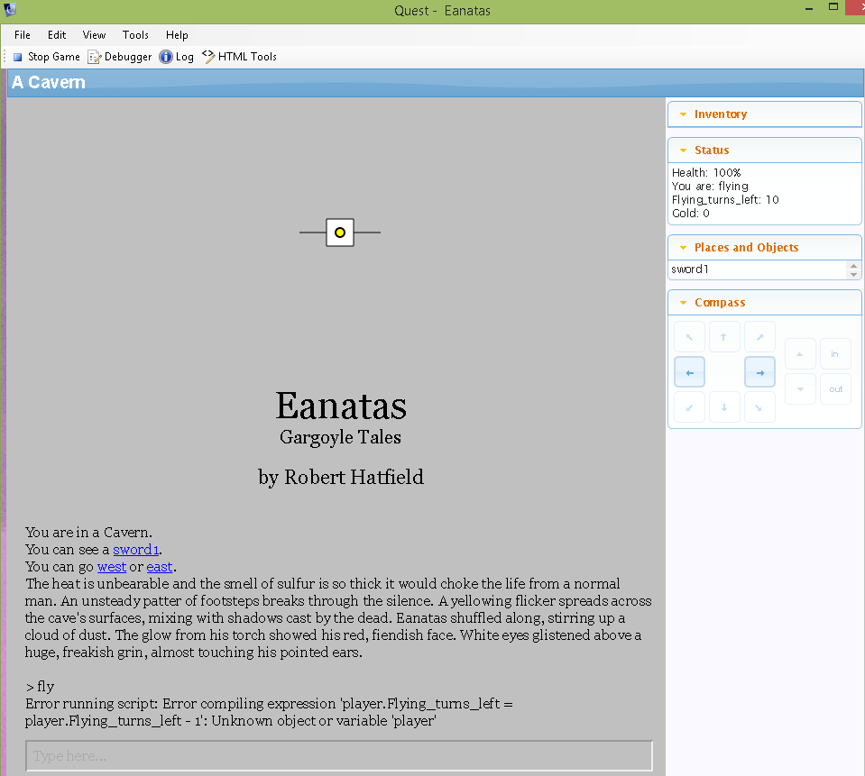Click the north compass arrow button
Image resolution: width=865 pixels, height=776 pixels.
pyautogui.click(x=724, y=337)
